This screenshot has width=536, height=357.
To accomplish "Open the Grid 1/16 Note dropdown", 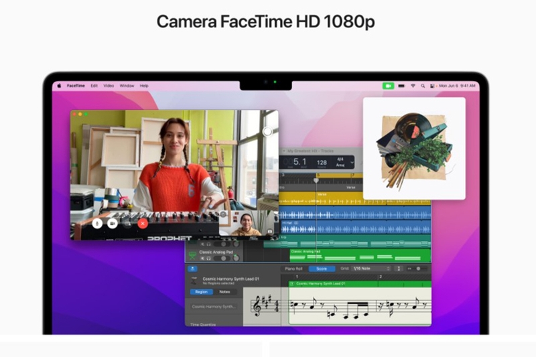I will pos(371,269).
